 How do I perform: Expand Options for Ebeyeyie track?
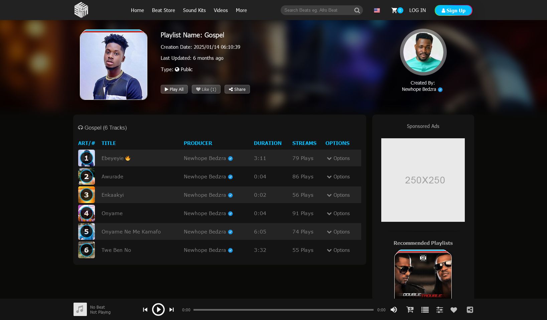pos(338,158)
